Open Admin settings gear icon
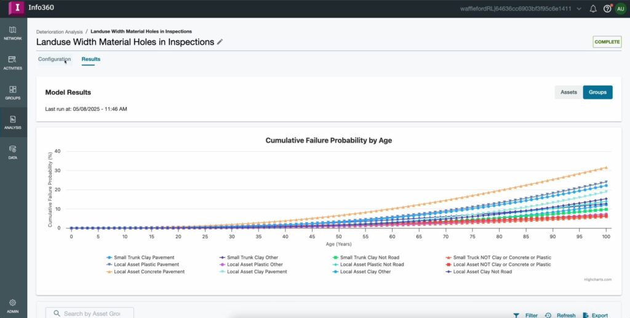Image resolution: width=630 pixels, height=318 pixels. (13, 305)
